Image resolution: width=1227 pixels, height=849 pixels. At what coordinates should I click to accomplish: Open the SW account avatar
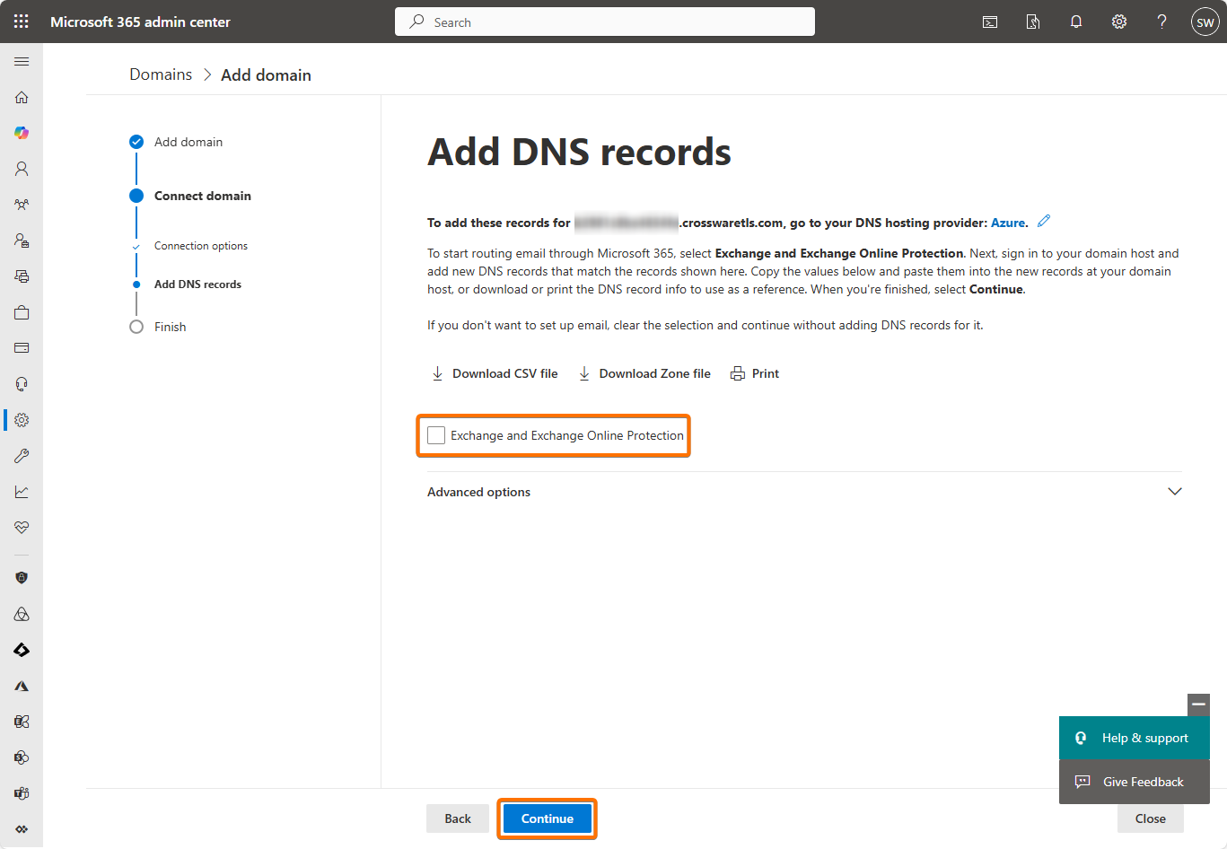click(1205, 22)
